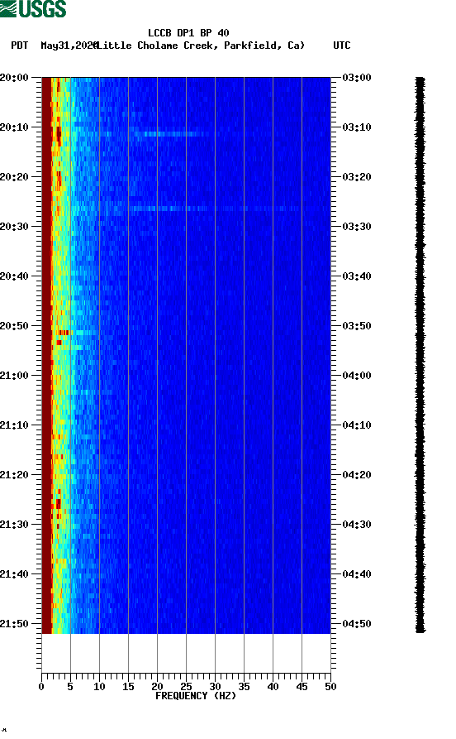Image resolution: width=456 pixels, height=739 pixels.
Task: Click the '20:10' PDT time label
Action: click(14, 127)
